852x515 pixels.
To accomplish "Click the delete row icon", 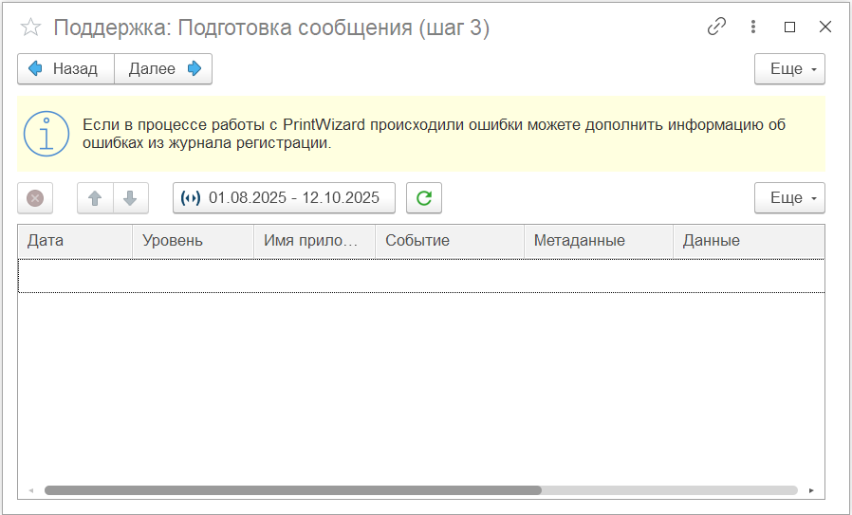I will (35, 198).
